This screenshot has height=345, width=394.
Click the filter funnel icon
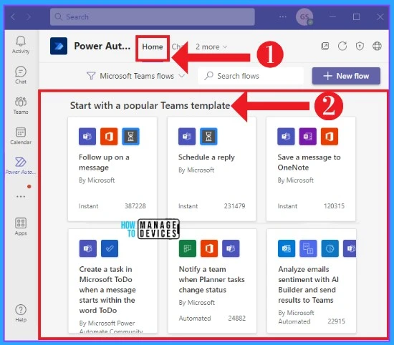91,76
